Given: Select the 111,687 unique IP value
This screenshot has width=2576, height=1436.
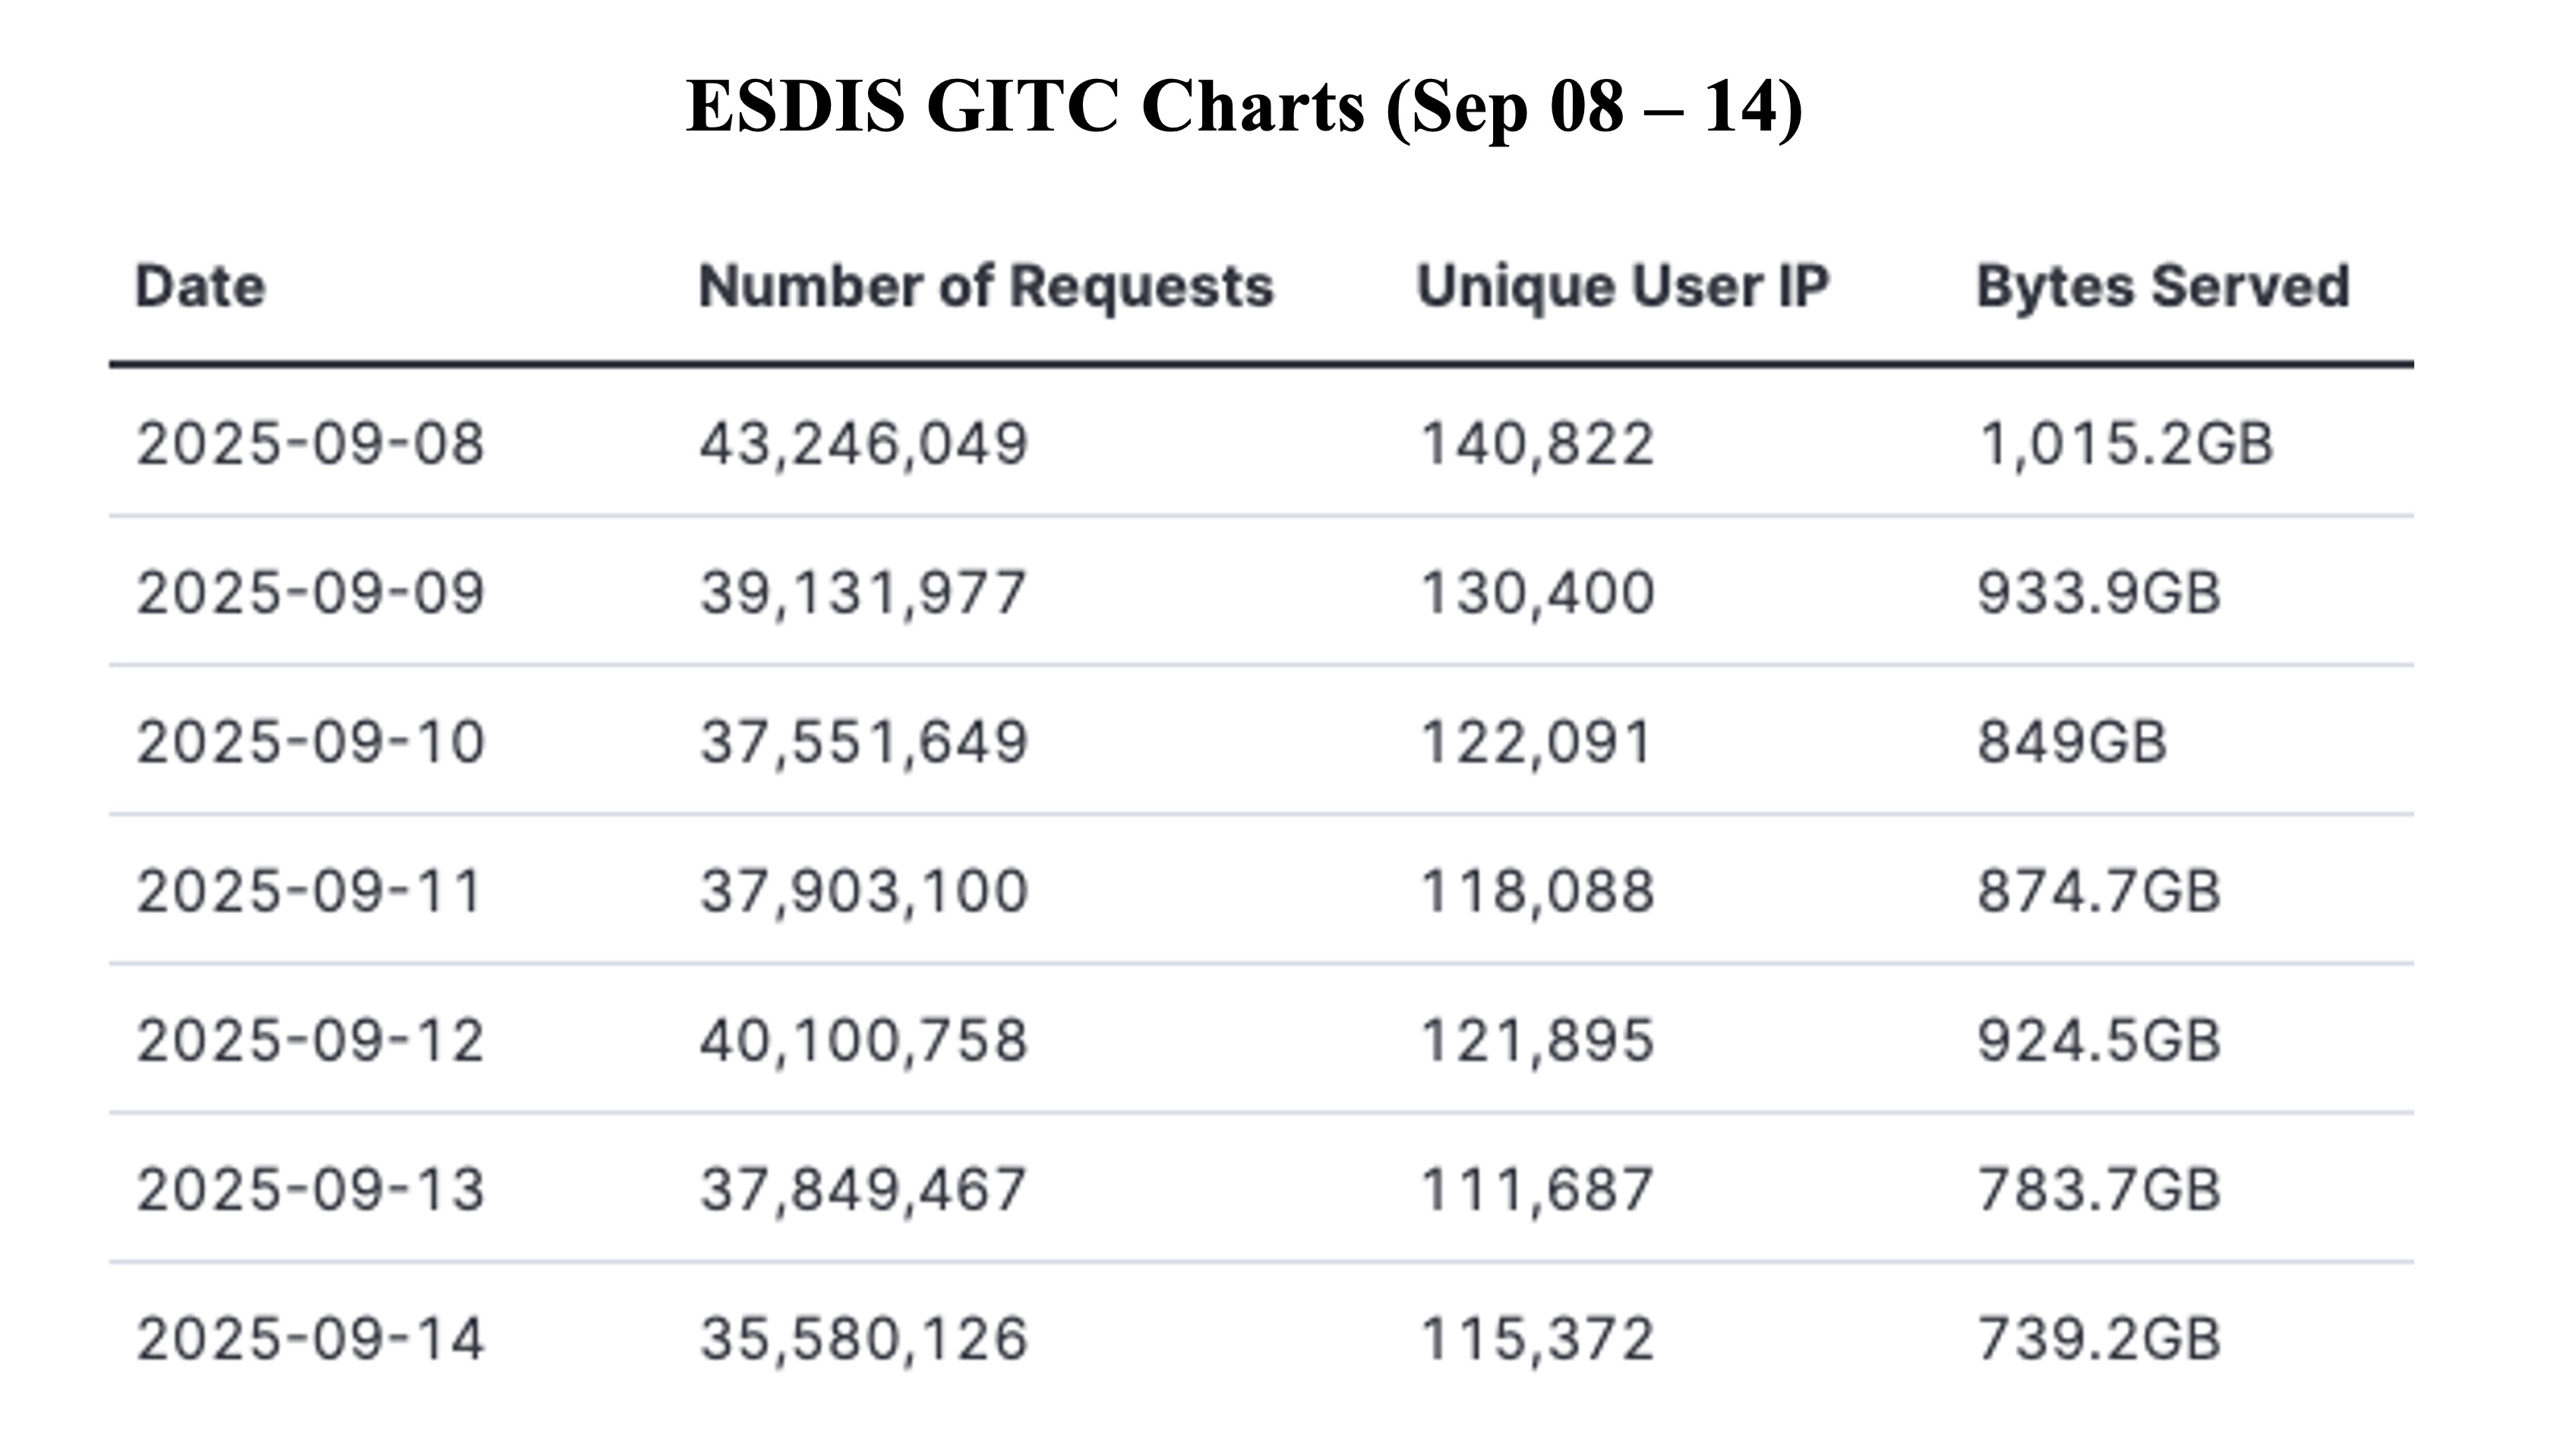Looking at the screenshot, I should tap(1537, 1189).
